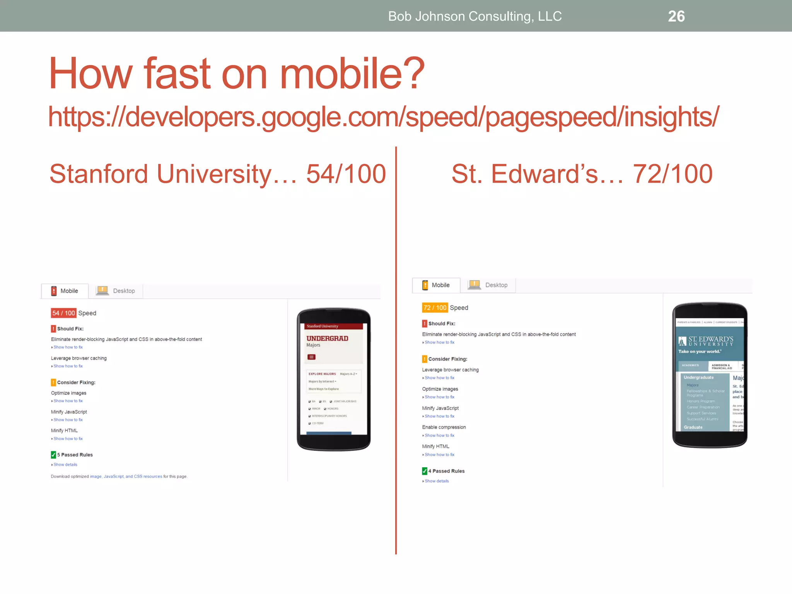
Task: Click the St. Edward's mobile phone preview thumbnail
Action: coord(710,375)
